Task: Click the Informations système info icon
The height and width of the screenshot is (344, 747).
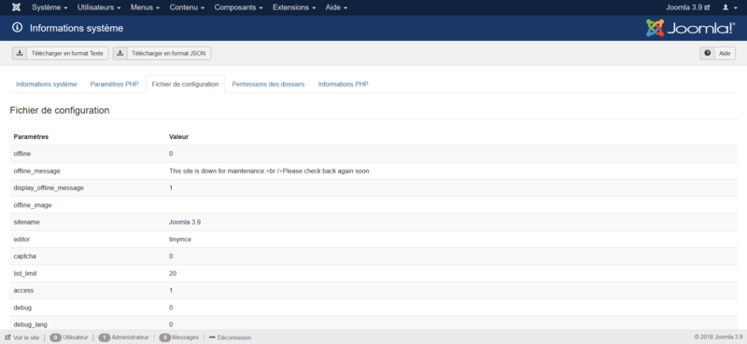Action: 18,28
